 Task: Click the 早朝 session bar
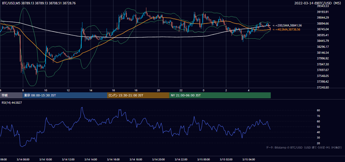click(x=11, y=95)
